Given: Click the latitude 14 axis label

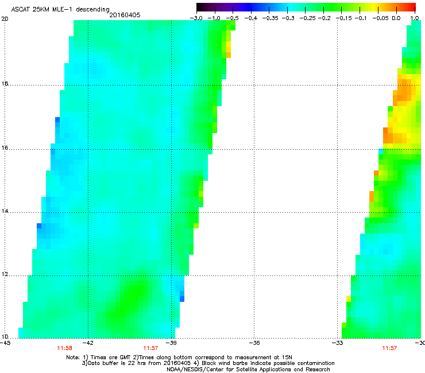Looking at the screenshot, I should [x=5, y=211].
